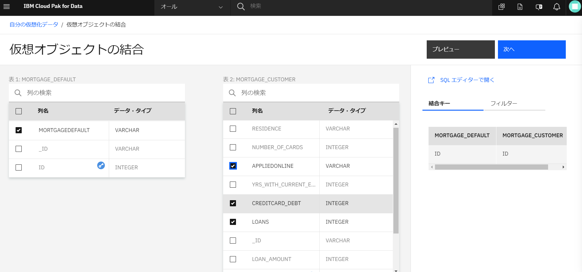Open the notifications bell
The image size is (582, 272).
pyautogui.click(x=557, y=7)
